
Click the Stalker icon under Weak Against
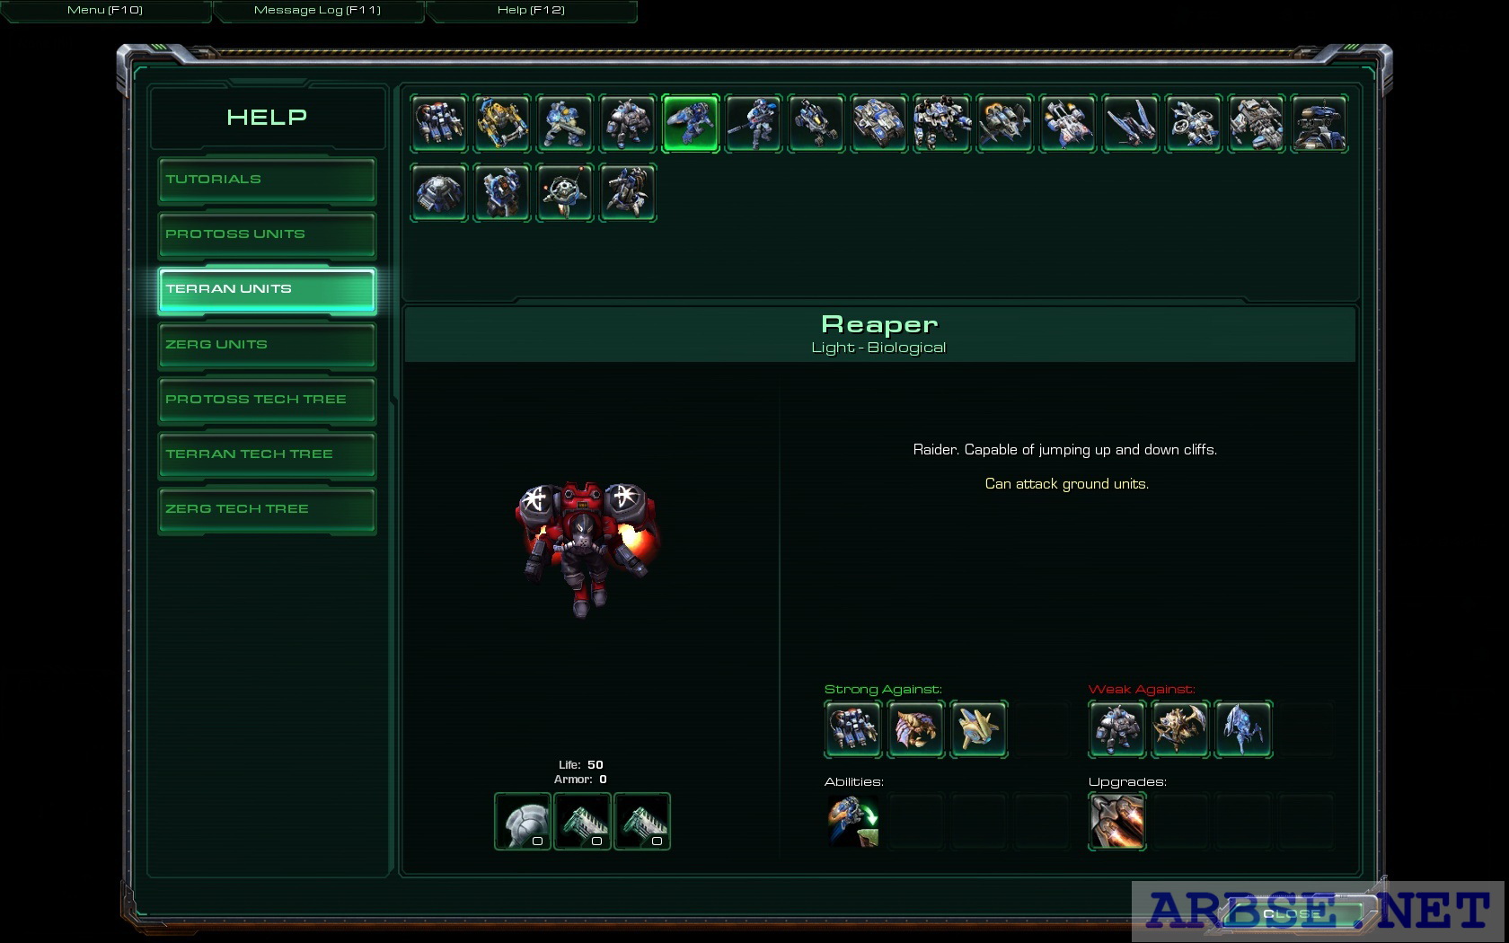pos(1242,729)
